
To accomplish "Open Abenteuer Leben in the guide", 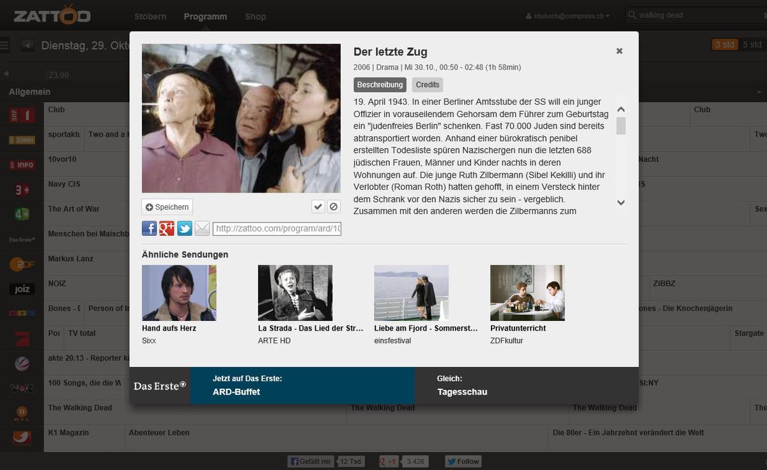I will tap(159, 433).
